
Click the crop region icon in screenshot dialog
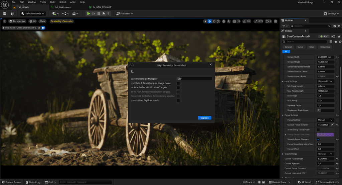click(132, 72)
